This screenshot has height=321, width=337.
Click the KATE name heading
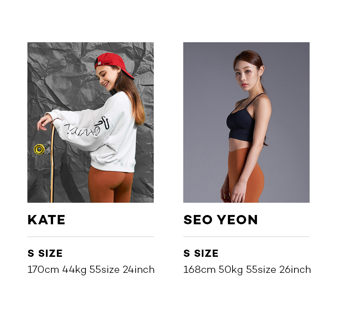pos(46,220)
